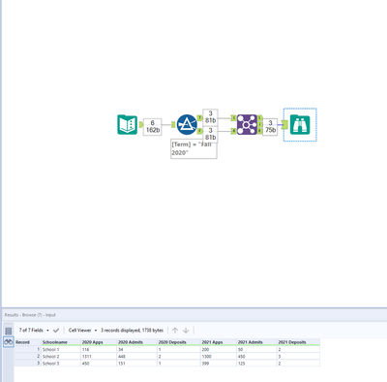Select the cell with value 50

coord(256,349)
